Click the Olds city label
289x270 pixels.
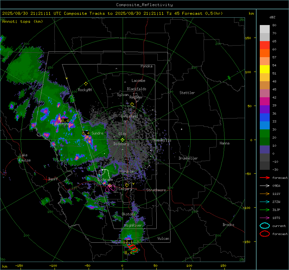tap(122, 134)
